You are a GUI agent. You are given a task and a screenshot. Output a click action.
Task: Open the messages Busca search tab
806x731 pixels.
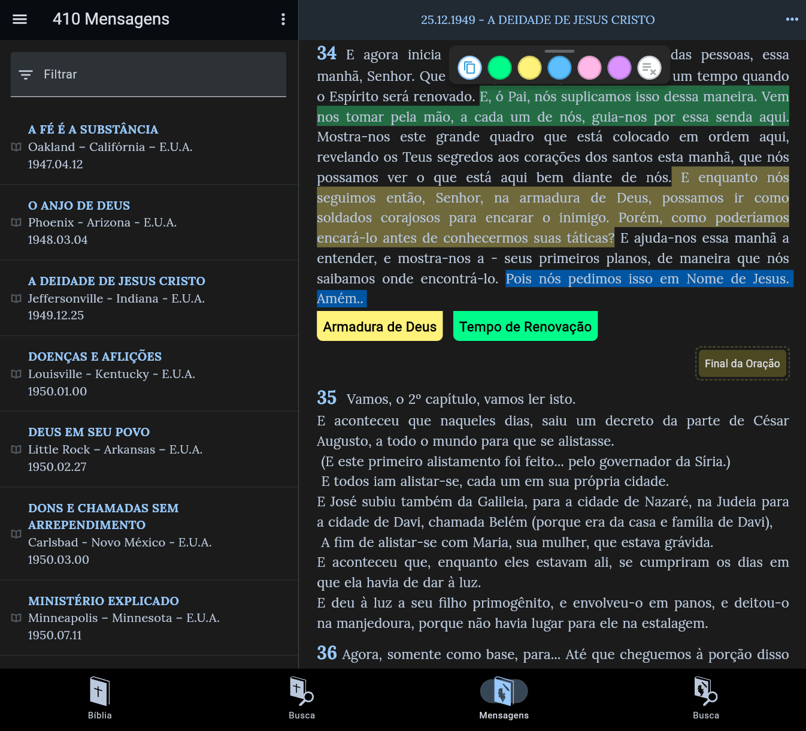point(705,698)
